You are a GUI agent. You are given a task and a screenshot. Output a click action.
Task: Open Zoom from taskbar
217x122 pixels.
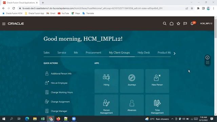[x=74, y=119]
